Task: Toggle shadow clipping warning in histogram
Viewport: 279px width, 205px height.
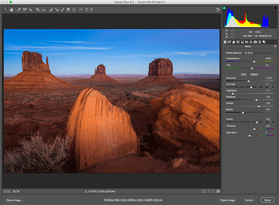Action: pos(224,8)
